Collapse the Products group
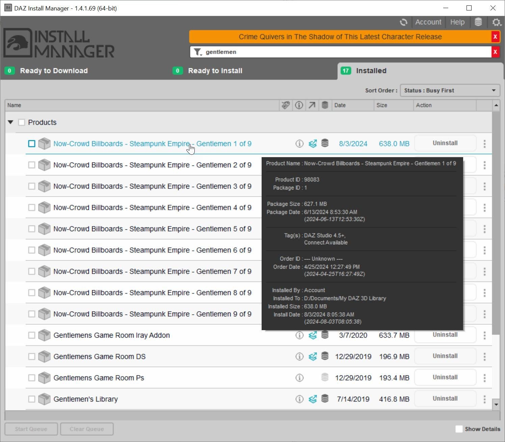Viewport: 505px width, 442px height. coord(10,122)
